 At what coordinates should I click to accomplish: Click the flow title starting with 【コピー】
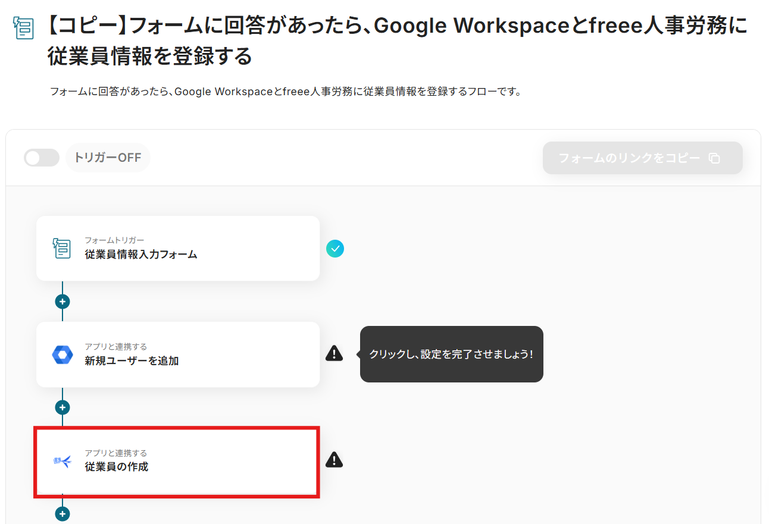pos(398,41)
